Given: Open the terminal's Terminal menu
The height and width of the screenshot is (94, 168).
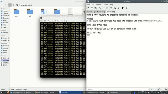Looking at the screenshot, I should 60,21.
